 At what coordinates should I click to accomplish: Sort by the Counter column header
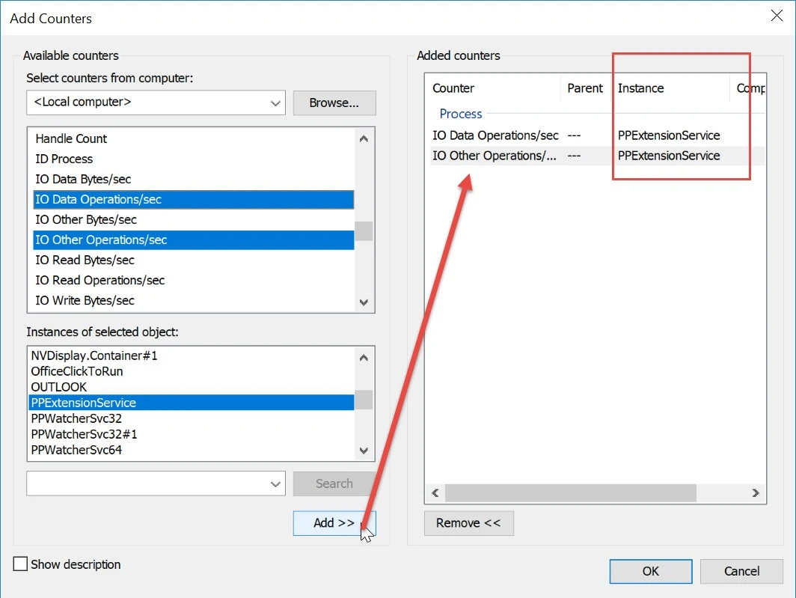pyautogui.click(x=453, y=88)
